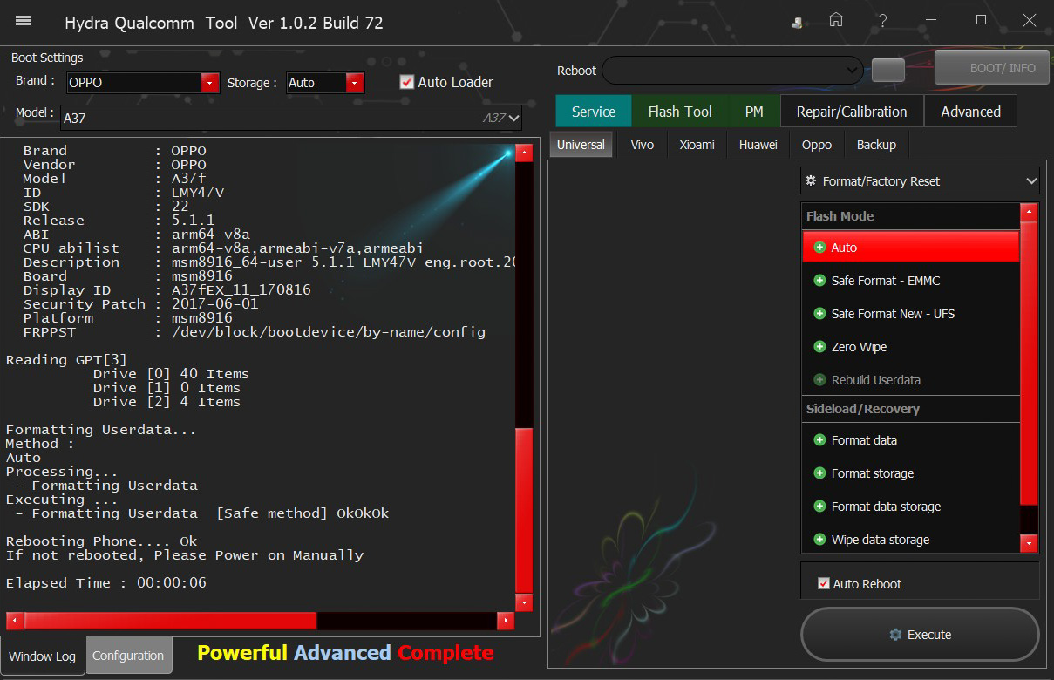Click the log's horizontal scrollbar right arrow
This screenshot has width=1054, height=680.
coord(506,621)
